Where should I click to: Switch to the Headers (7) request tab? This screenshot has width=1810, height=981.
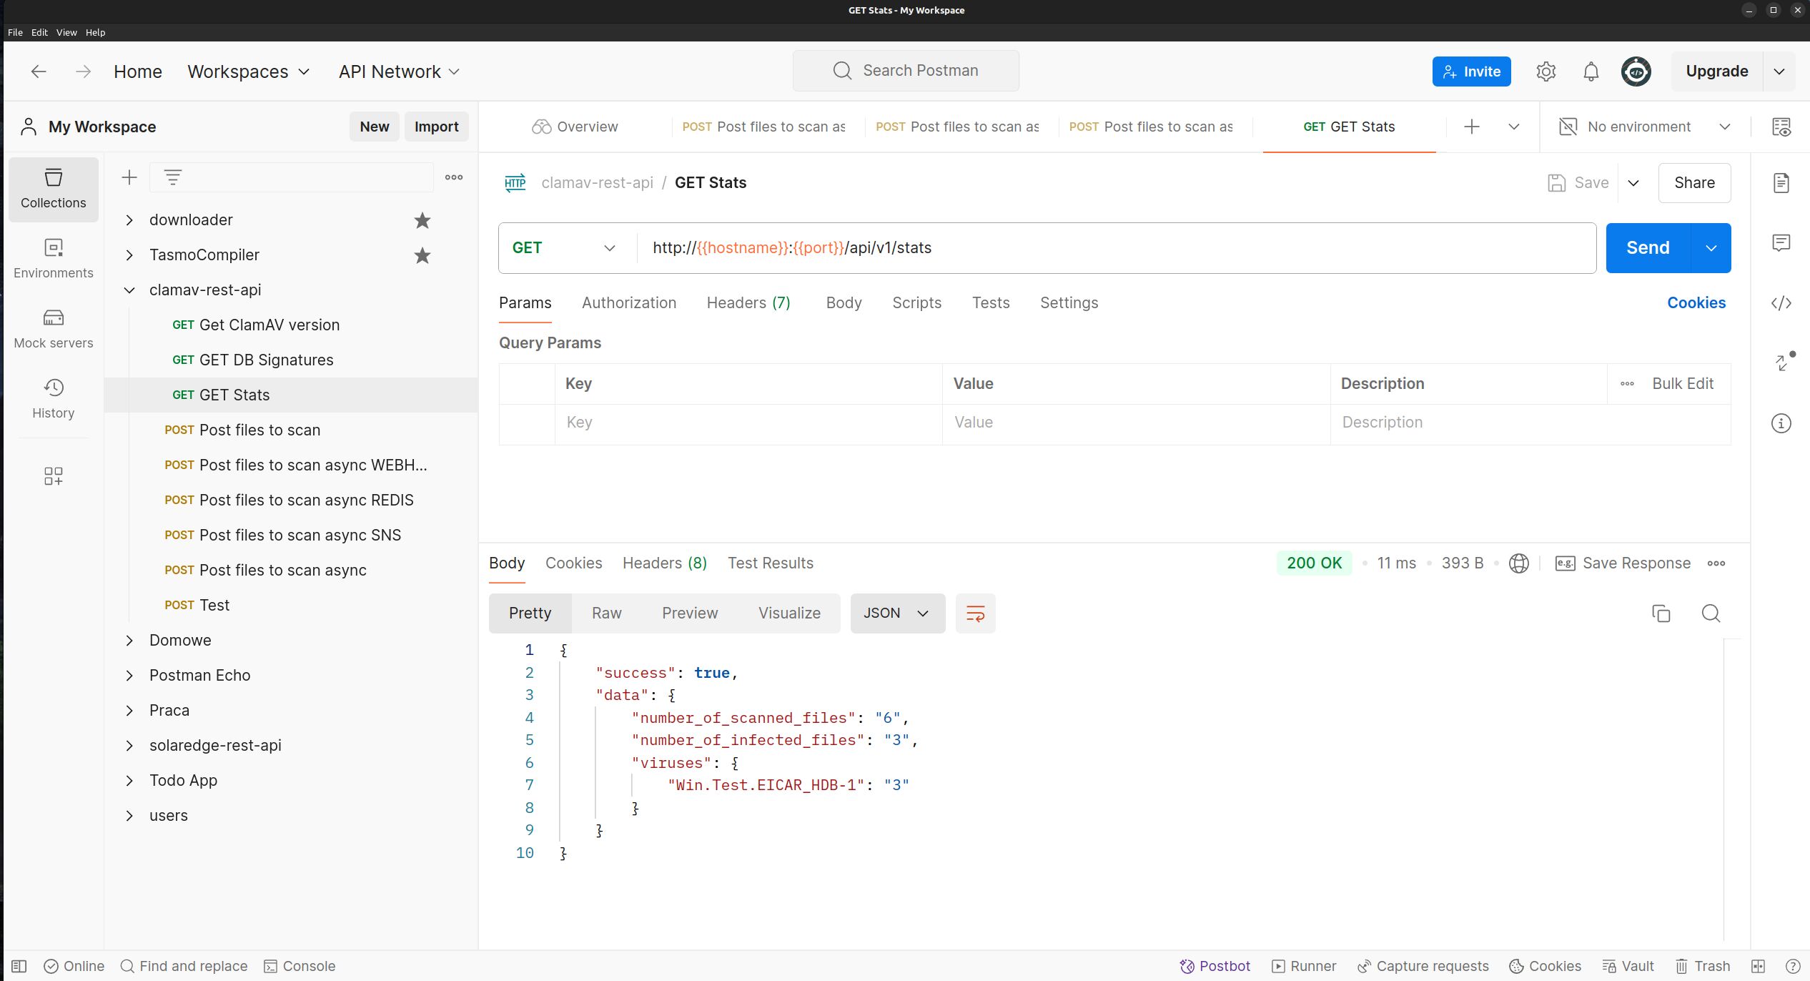pyautogui.click(x=748, y=303)
